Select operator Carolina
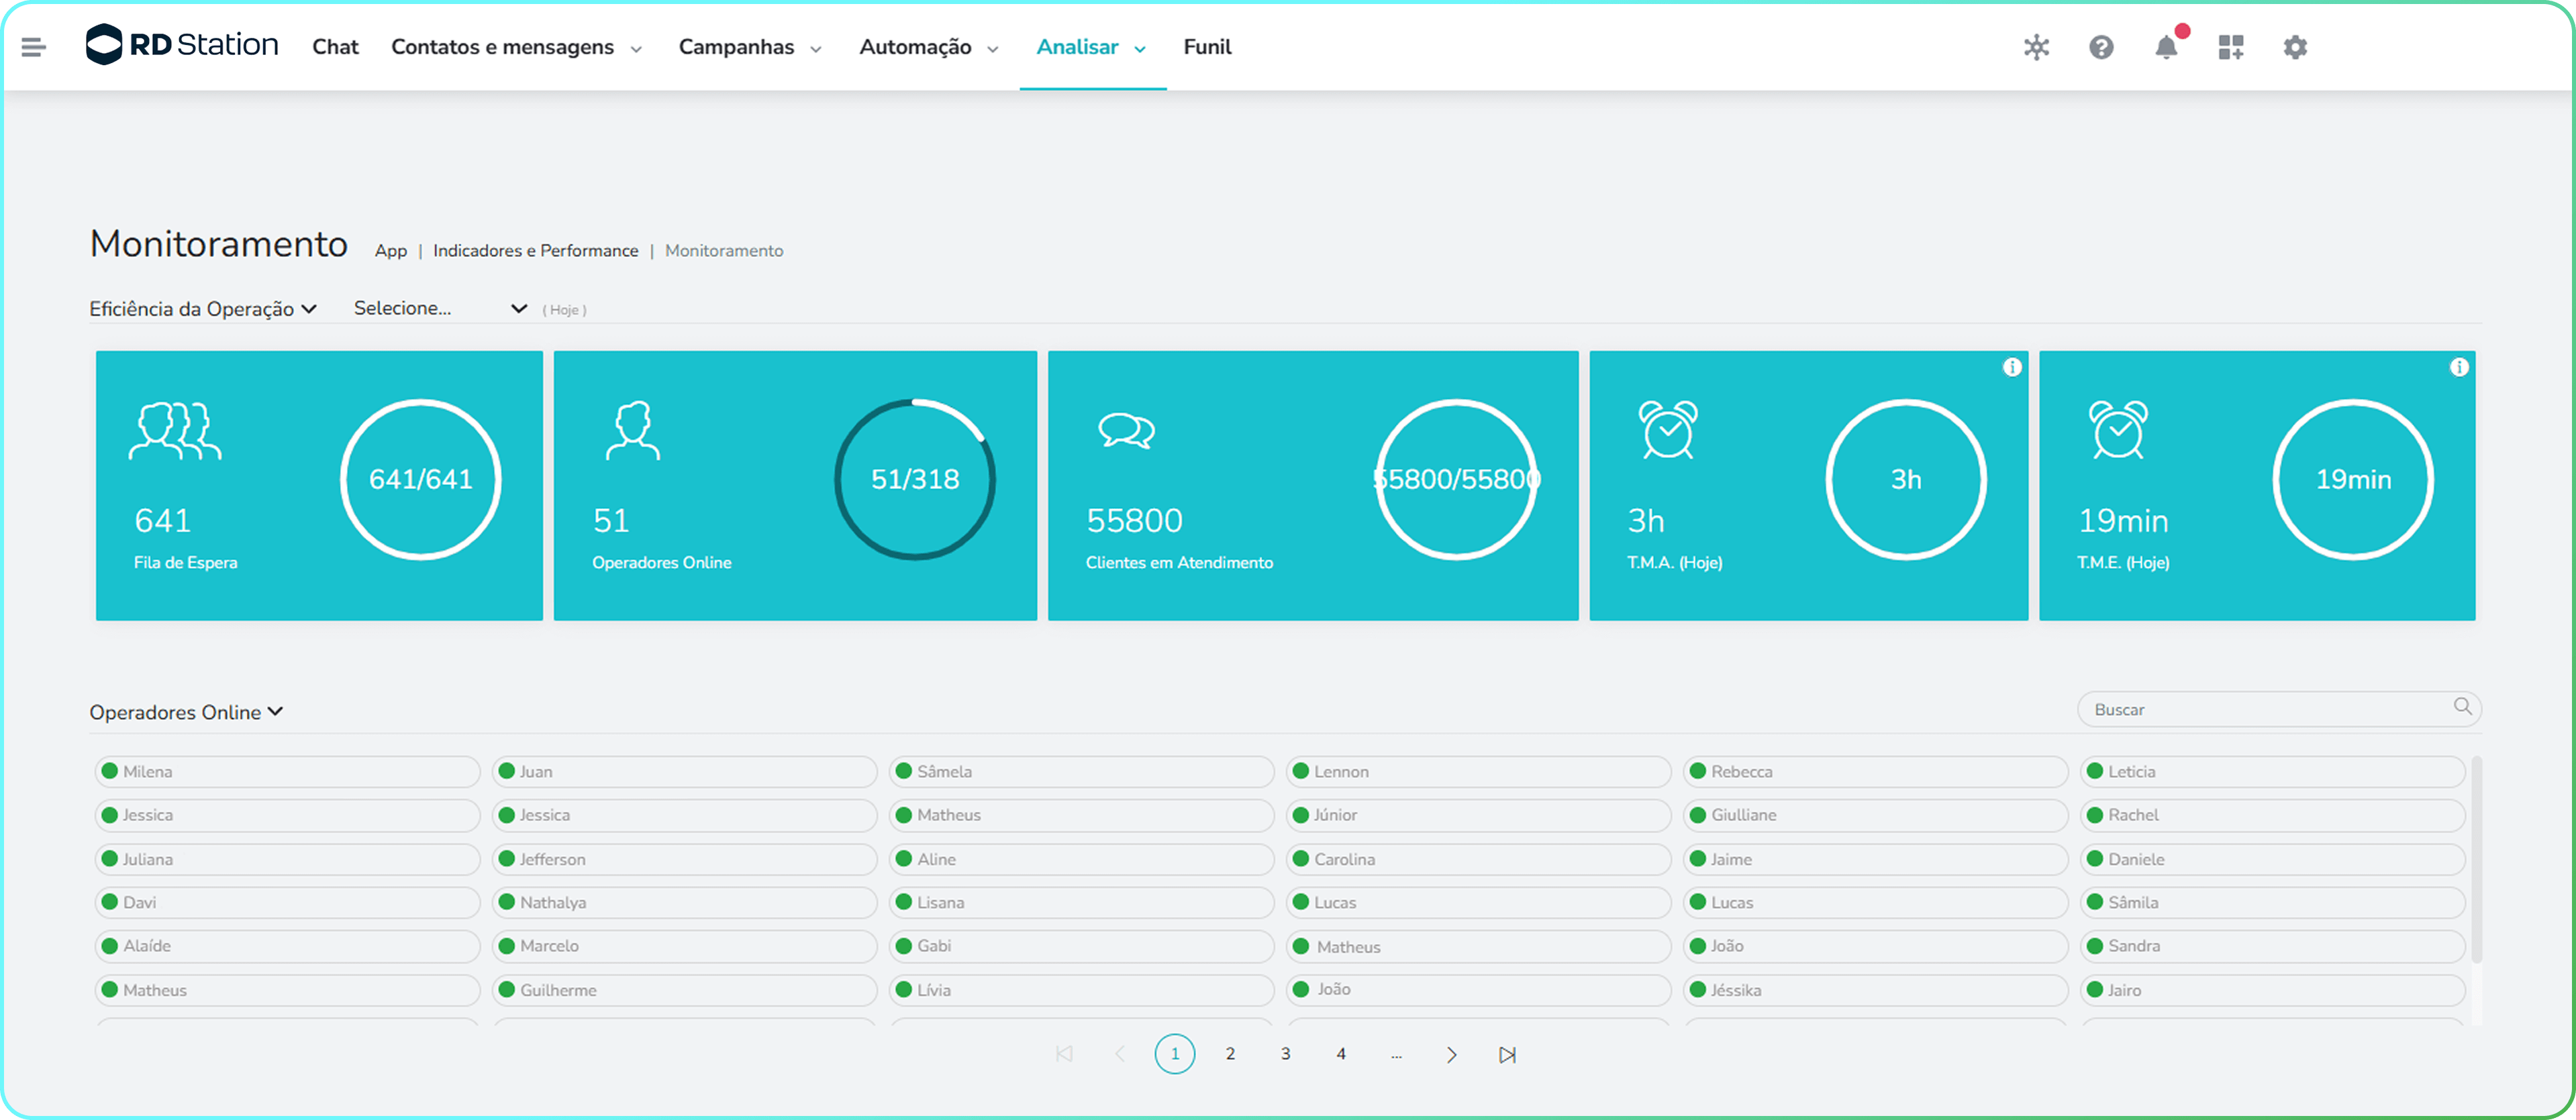Viewport: 2576px width, 1120px height. tap(1478, 859)
